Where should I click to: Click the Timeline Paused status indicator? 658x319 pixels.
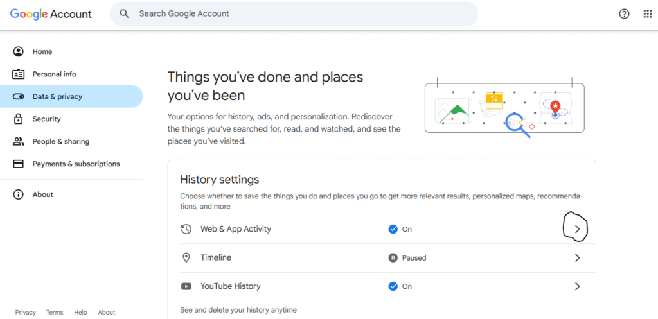click(393, 258)
